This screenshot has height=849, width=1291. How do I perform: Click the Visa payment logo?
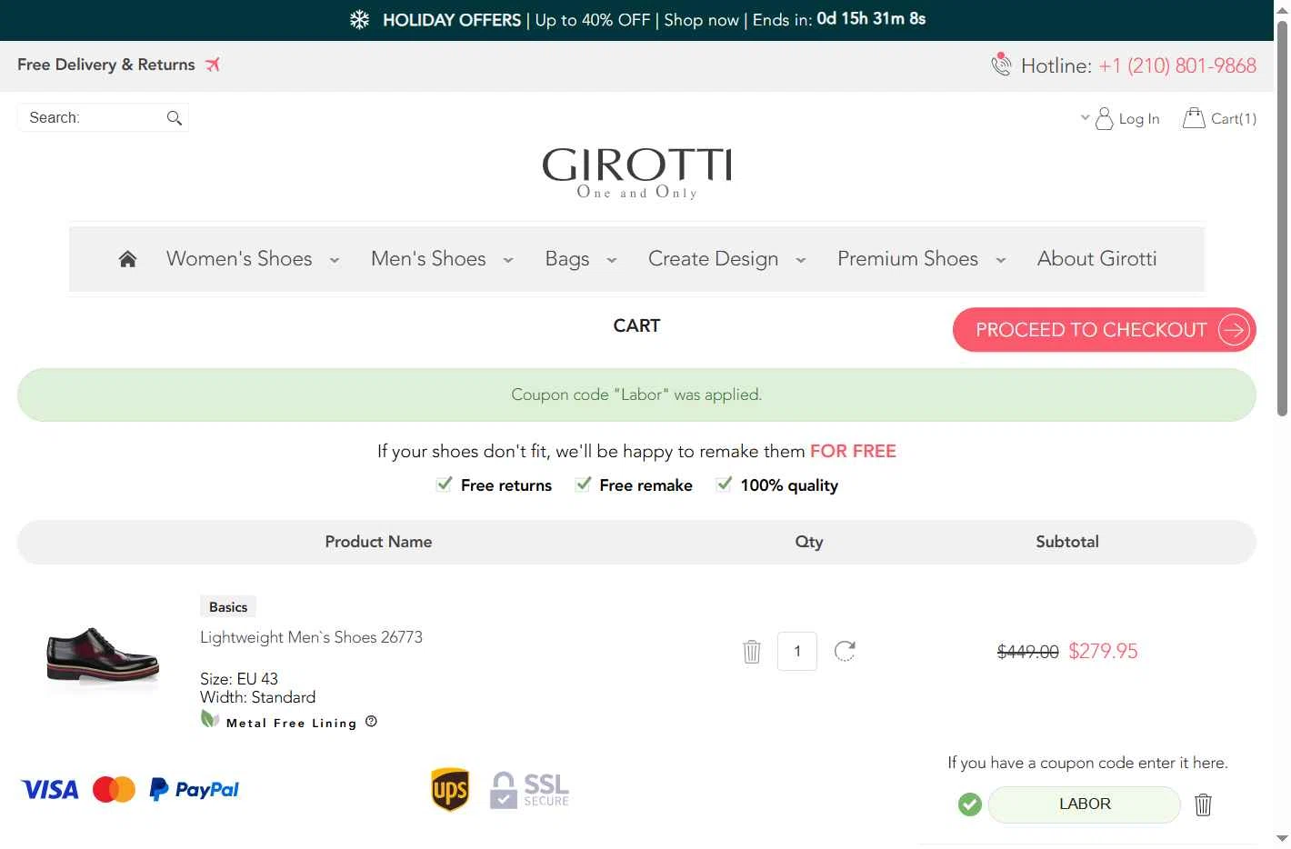[x=50, y=790]
